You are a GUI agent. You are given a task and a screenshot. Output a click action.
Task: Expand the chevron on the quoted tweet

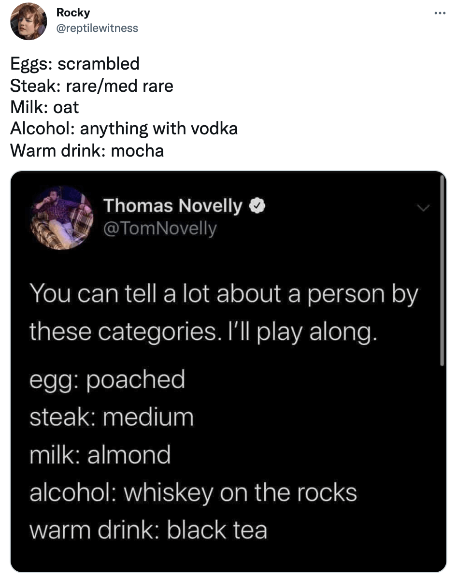pos(423,208)
